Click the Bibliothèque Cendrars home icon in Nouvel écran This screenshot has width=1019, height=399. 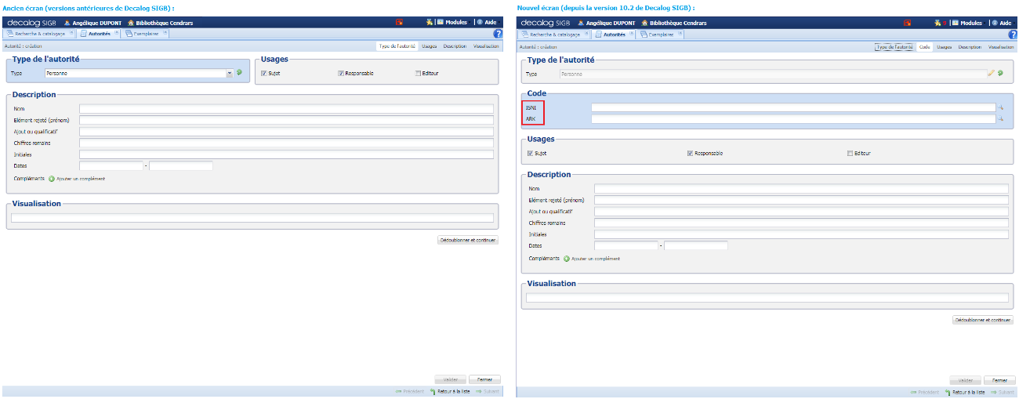643,23
